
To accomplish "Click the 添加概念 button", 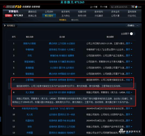I will pyautogui.click(x=131, y=26).
